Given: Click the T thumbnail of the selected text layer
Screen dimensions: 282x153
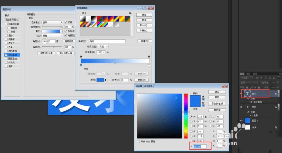Looking at the screenshot, I should tap(247, 94).
